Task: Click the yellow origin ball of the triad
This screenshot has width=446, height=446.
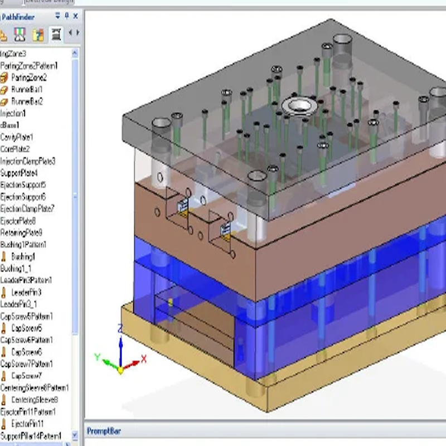Action: [x=120, y=370]
